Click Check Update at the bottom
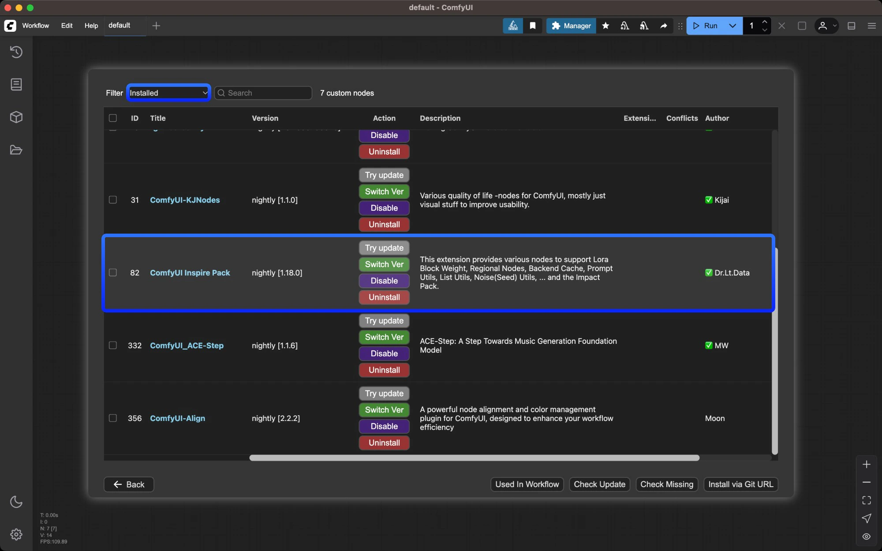882x551 pixels. click(x=599, y=484)
